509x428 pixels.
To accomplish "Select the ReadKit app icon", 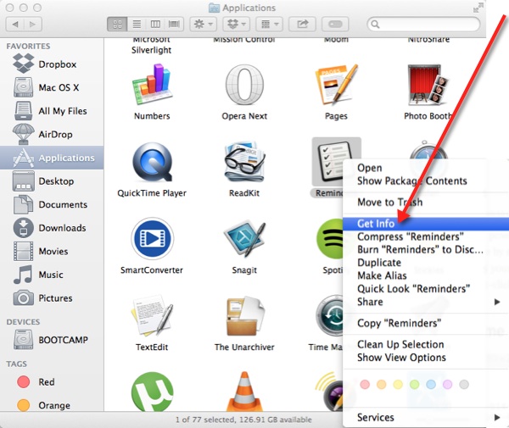I will 244,162.
